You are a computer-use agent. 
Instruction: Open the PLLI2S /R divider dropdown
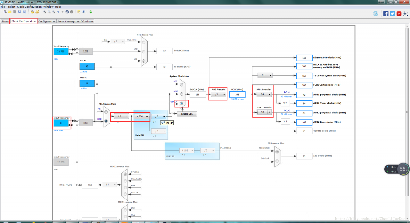pos(208,150)
